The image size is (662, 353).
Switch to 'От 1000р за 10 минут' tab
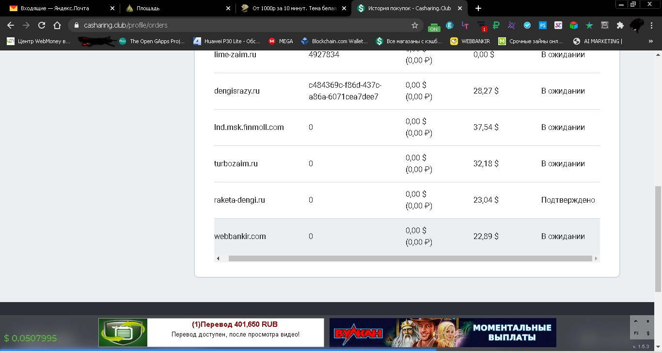pyautogui.click(x=294, y=8)
